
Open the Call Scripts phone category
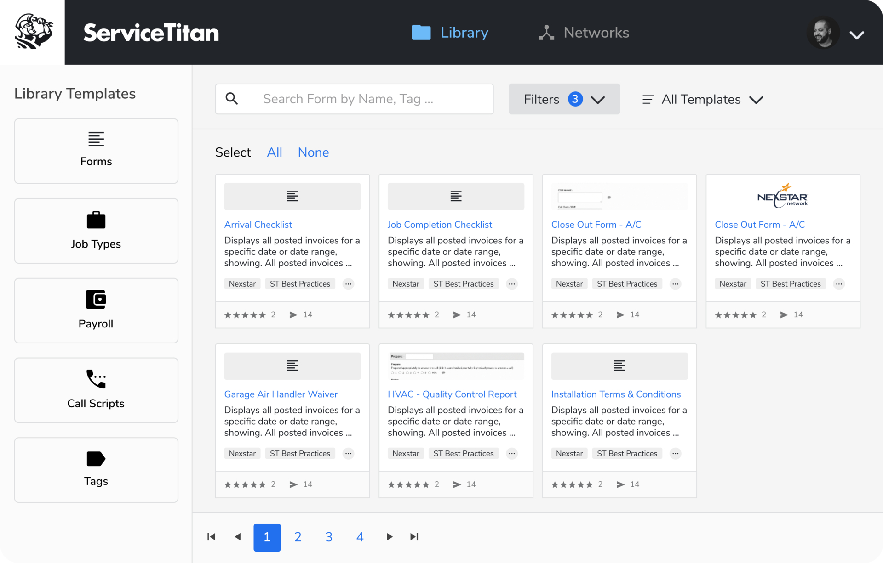pyautogui.click(x=96, y=390)
